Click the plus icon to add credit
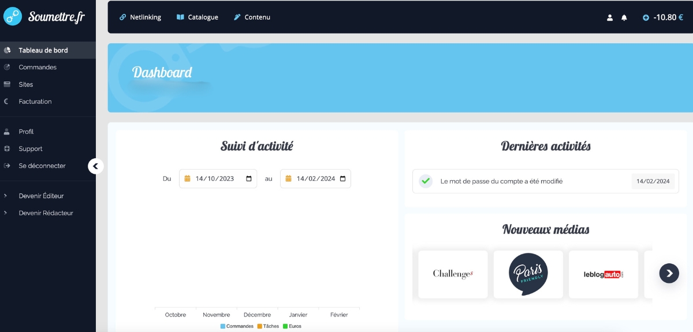The height and width of the screenshot is (332, 693). tap(646, 18)
